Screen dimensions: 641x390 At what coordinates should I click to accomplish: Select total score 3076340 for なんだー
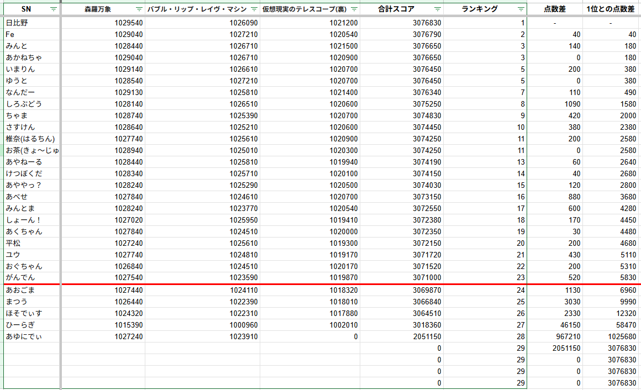coord(402,92)
